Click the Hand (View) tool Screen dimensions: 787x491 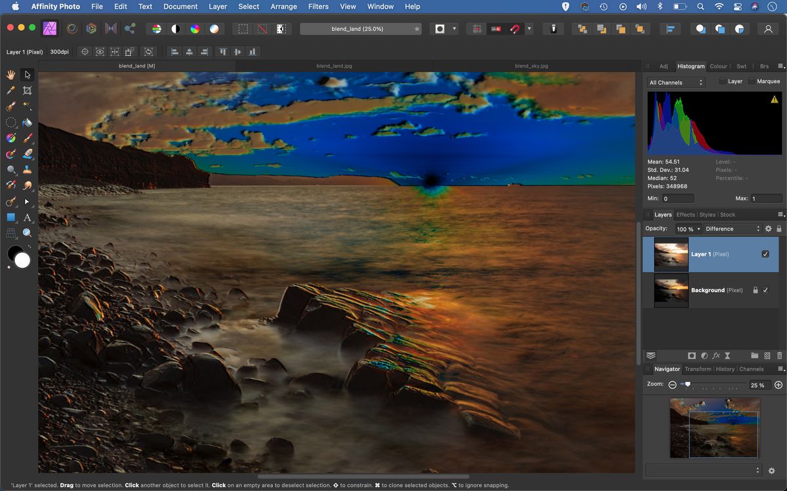pos(10,75)
